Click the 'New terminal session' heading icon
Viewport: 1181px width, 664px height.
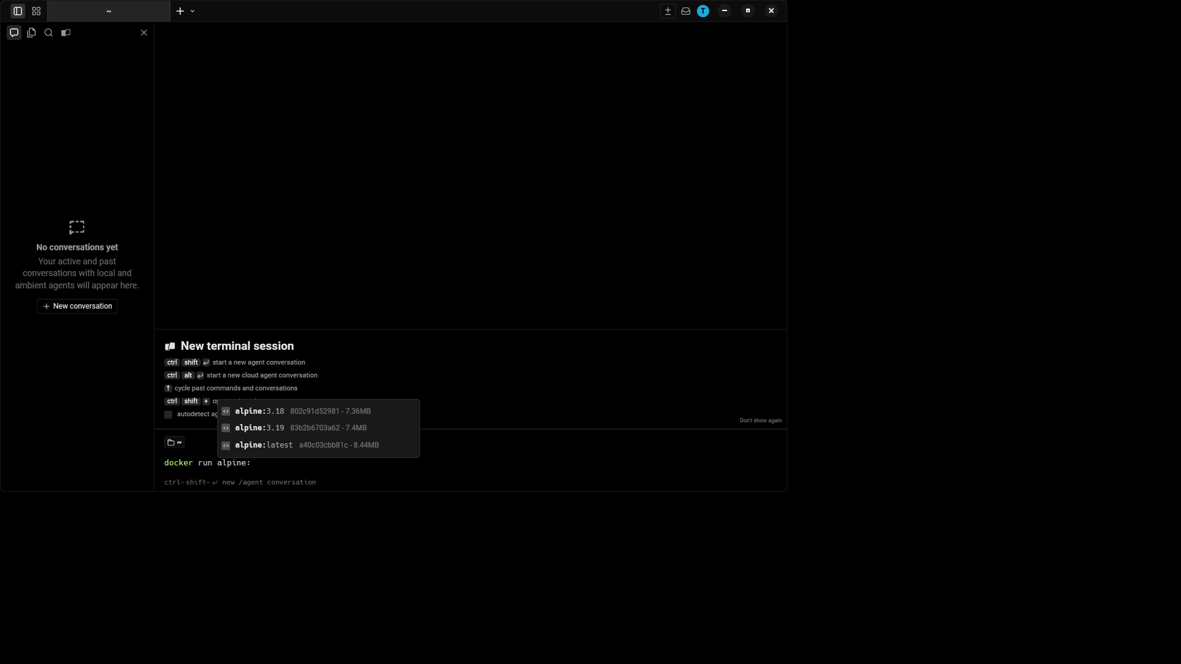(170, 347)
